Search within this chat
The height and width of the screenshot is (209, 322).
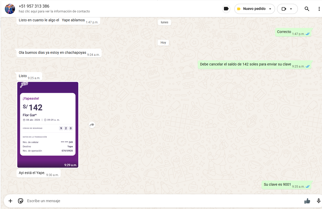307,9
